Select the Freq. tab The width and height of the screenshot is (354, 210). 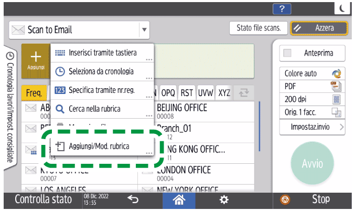34,93
